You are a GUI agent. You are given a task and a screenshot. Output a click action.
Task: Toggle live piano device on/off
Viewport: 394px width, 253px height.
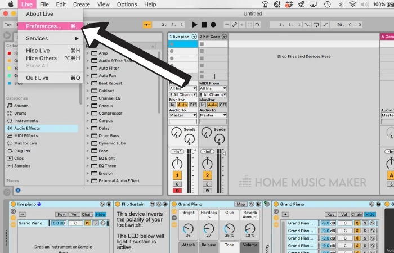14,204
